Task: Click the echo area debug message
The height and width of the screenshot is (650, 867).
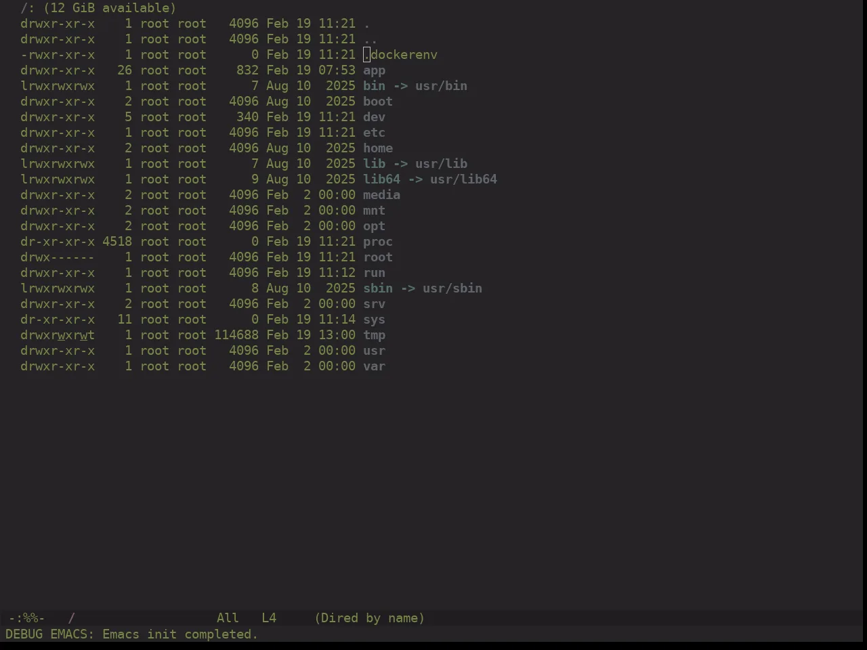Action: click(x=131, y=634)
